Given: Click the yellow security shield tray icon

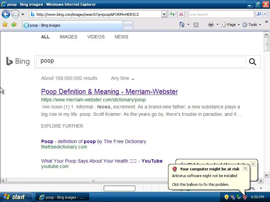Looking at the screenshot, I should pos(226,197).
